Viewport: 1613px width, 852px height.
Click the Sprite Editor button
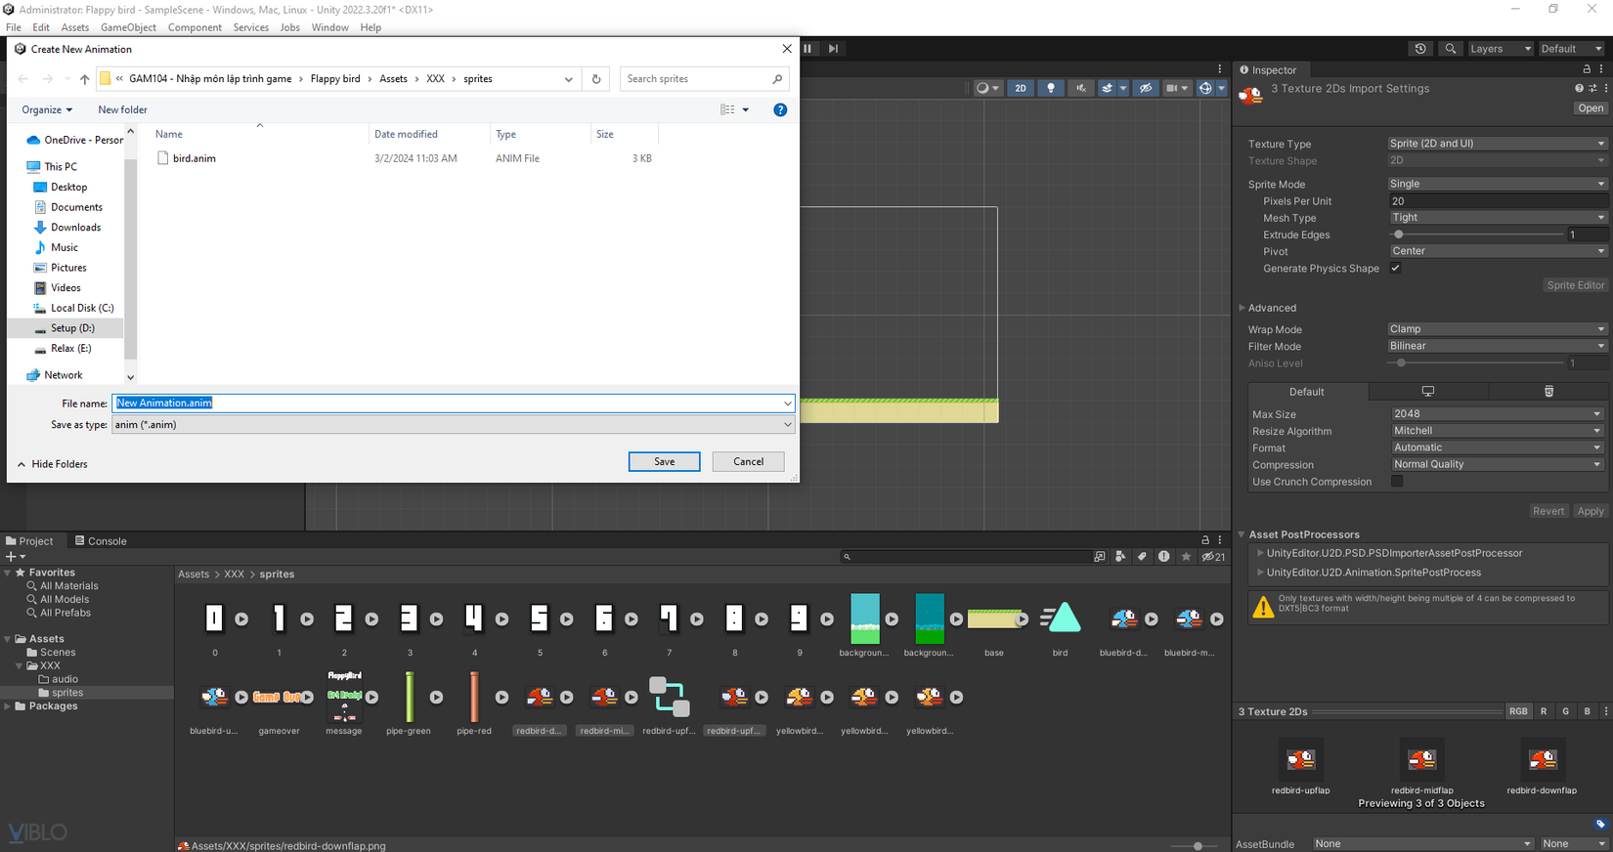(x=1575, y=285)
